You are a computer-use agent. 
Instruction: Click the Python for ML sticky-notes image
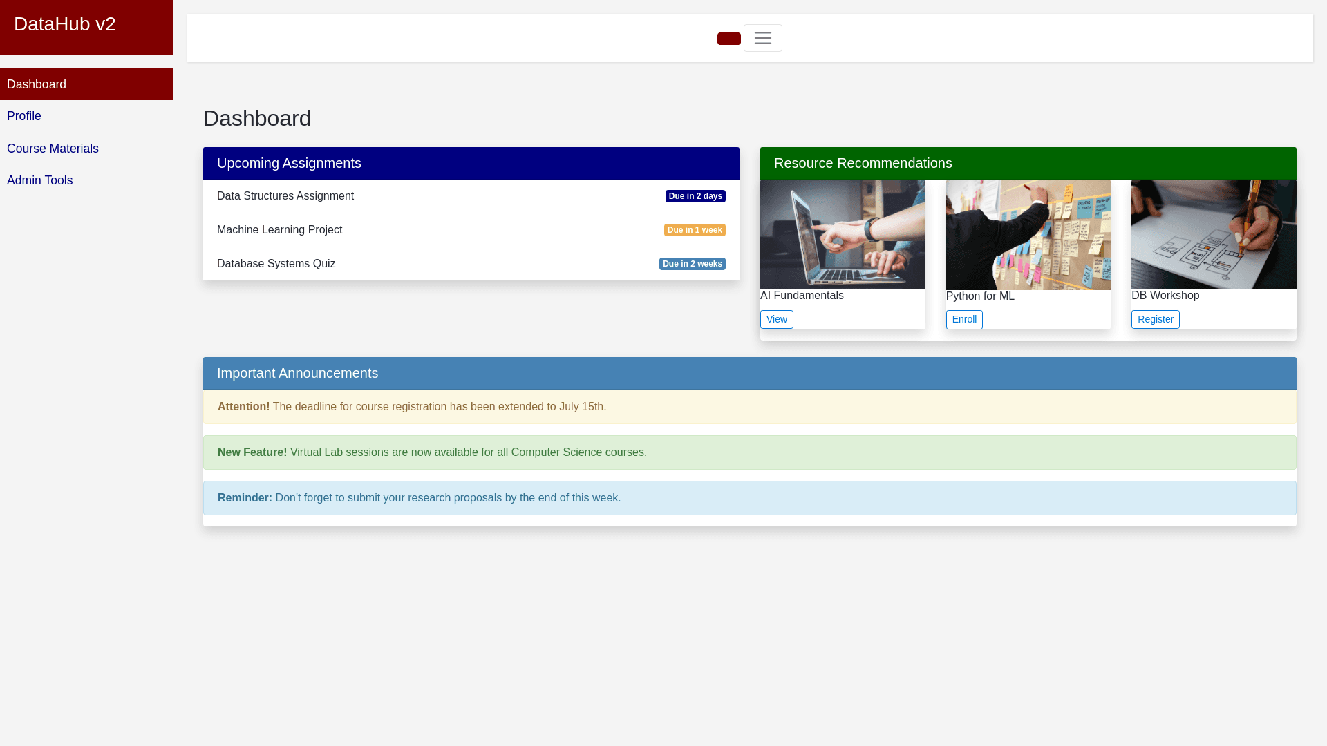[x=1028, y=235]
